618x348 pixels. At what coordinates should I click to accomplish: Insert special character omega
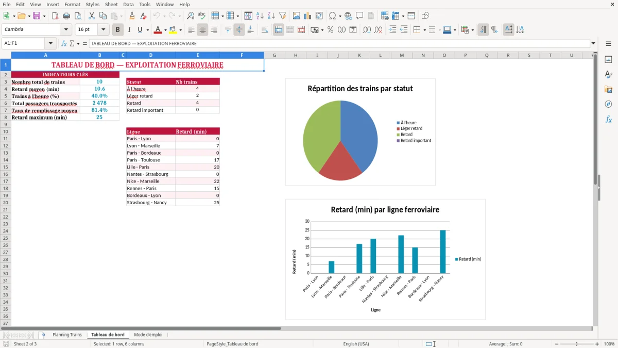click(332, 16)
